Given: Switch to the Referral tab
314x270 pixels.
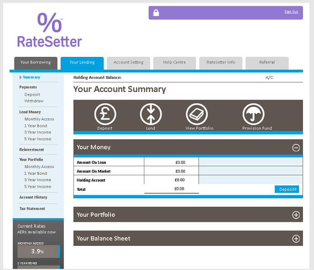Looking at the screenshot, I should tap(267, 63).
